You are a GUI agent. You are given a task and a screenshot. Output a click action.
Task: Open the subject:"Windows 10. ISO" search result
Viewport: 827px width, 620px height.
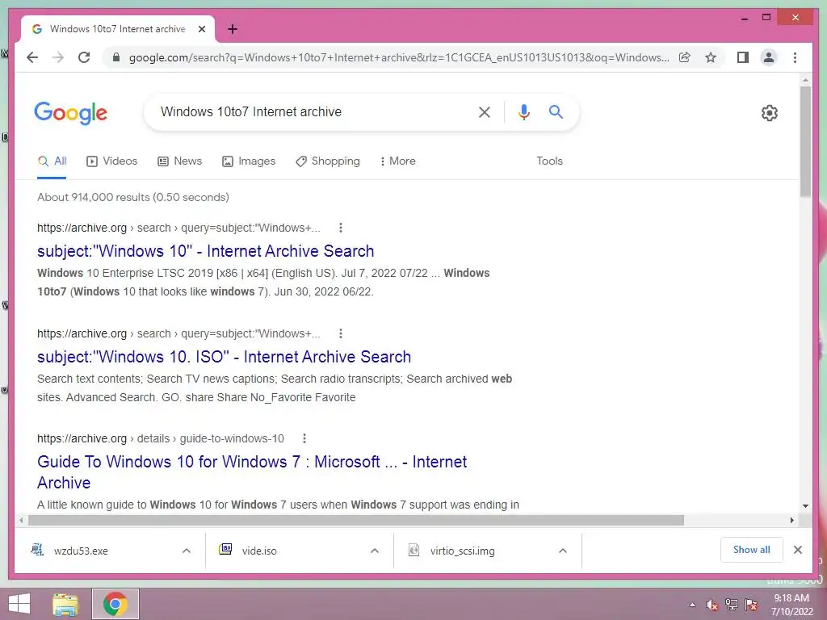pos(225,357)
